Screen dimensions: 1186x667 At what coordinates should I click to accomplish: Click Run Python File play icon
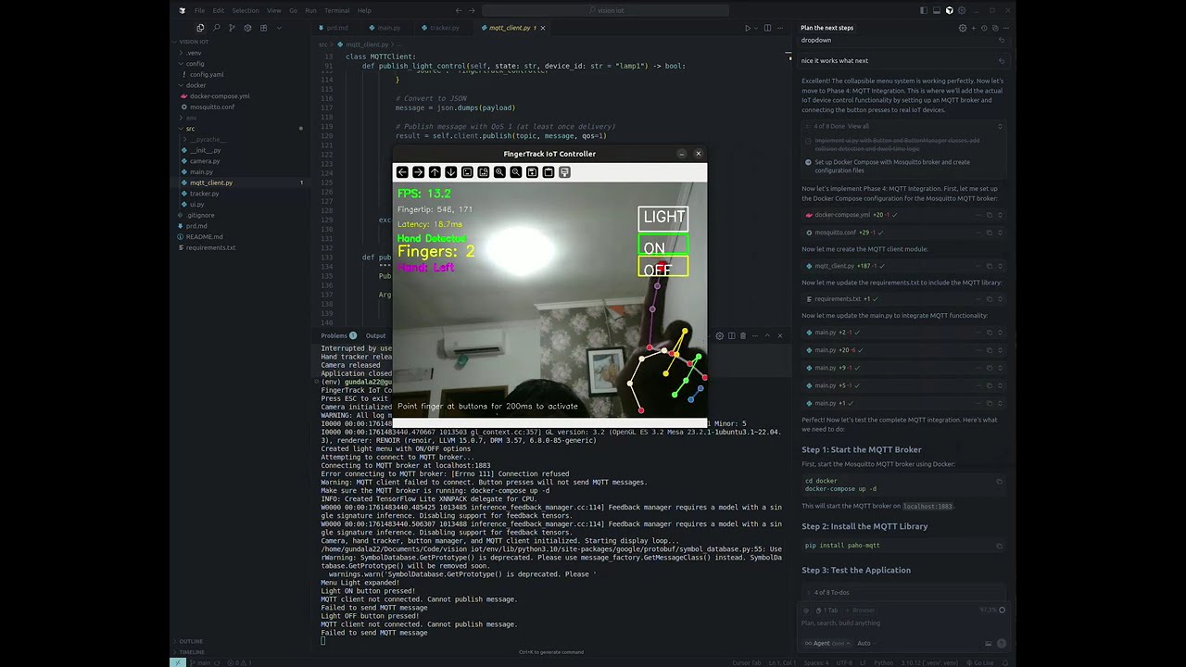coord(748,28)
